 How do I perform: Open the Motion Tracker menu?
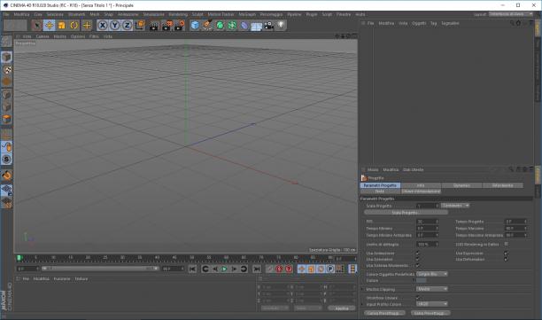pyautogui.click(x=221, y=14)
